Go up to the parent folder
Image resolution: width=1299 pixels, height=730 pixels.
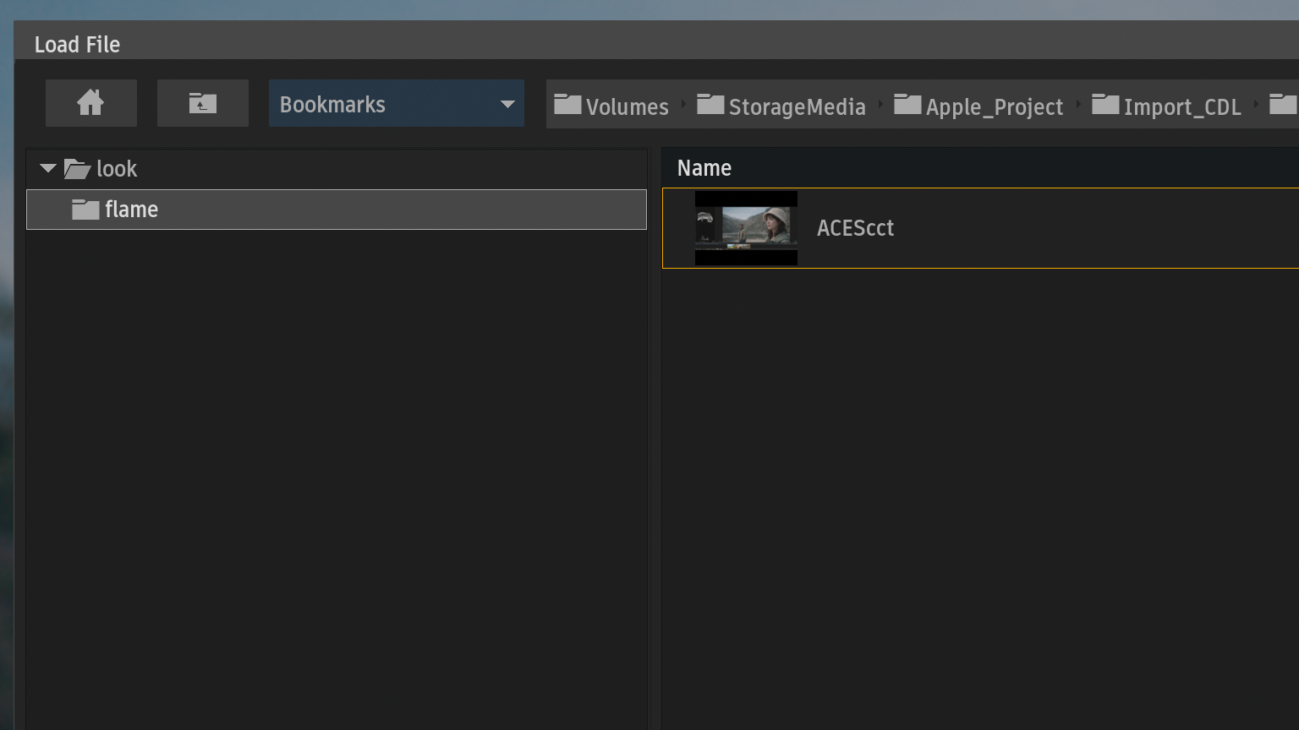coord(203,103)
